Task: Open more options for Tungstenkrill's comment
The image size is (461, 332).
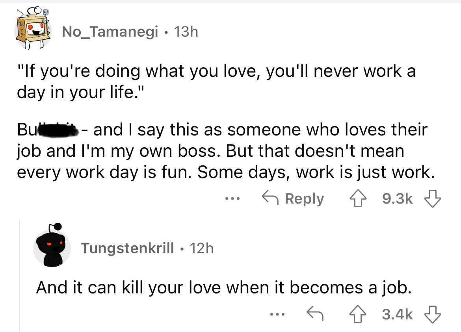Action: click(x=277, y=314)
